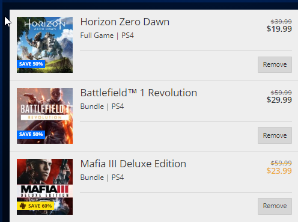The height and width of the screenshot is (222, 298).
Task: Remove Mafia III Deluxe Edition from cart
Action: [275, 206]
